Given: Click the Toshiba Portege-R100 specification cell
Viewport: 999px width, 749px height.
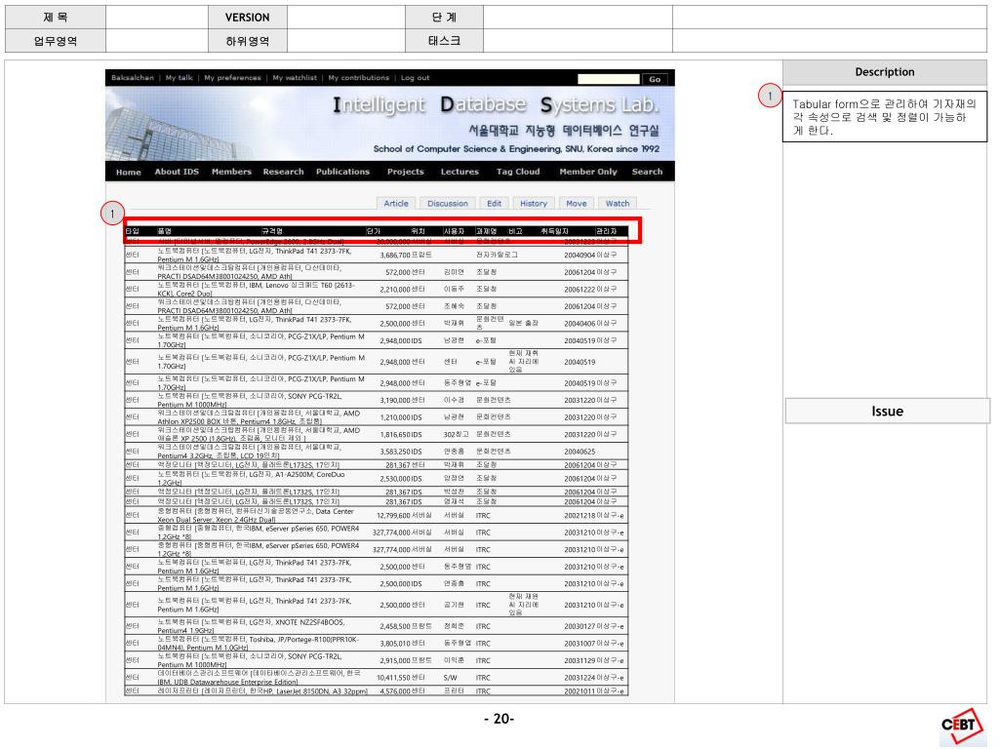Looking at the screenshot, I should coord(258,644).
